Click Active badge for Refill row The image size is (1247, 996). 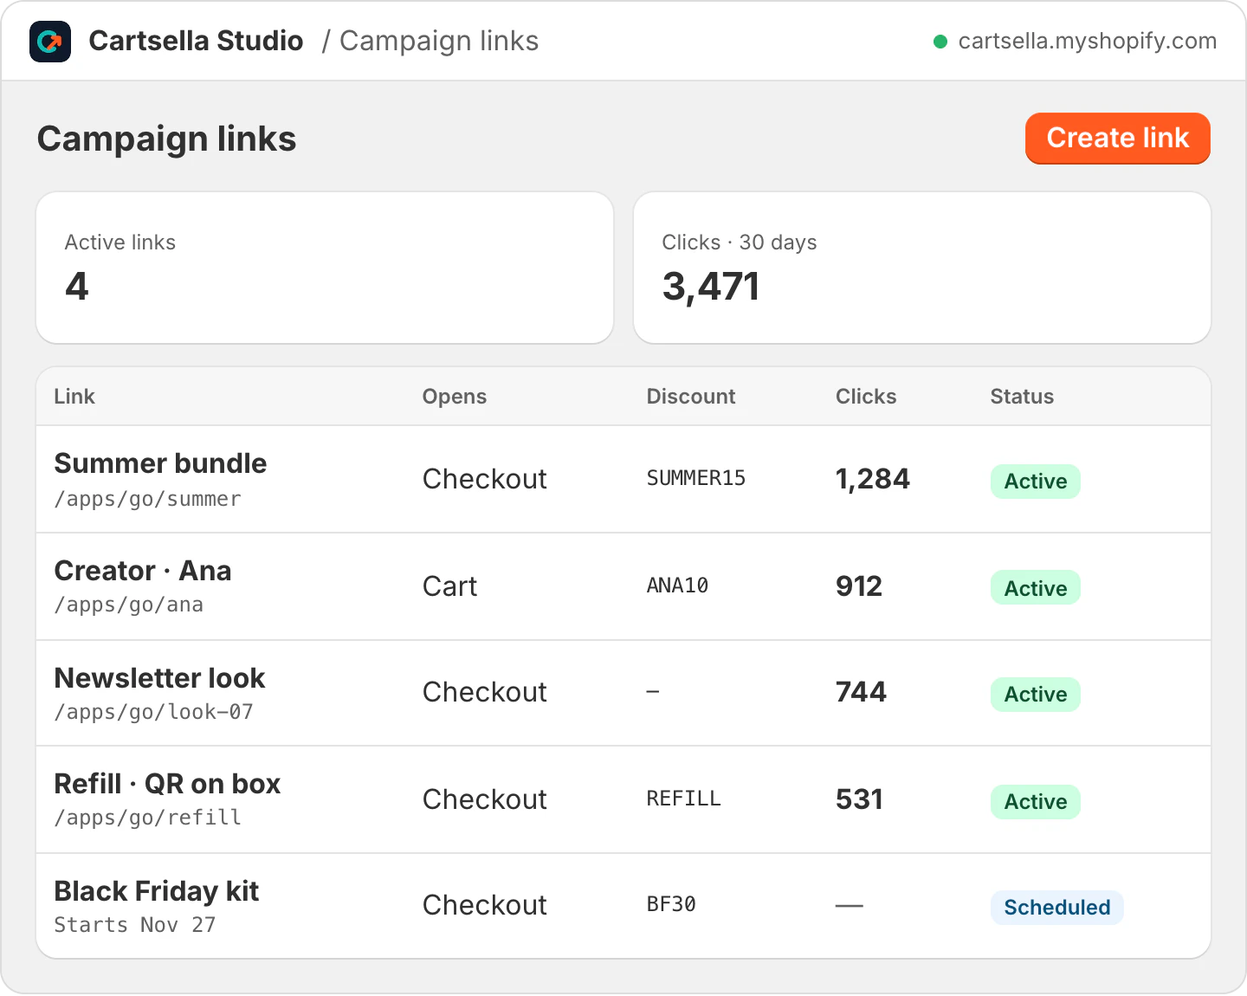pyautogui.click(x=1036, y=802)
